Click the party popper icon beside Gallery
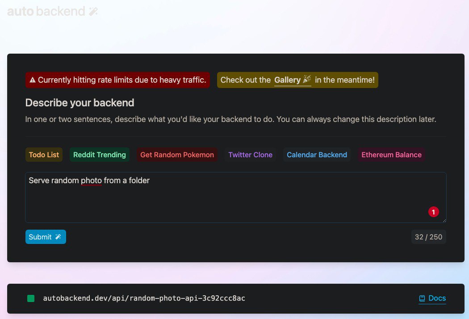Viewport: 469px width, 319px height. click(x=307, y=80)
